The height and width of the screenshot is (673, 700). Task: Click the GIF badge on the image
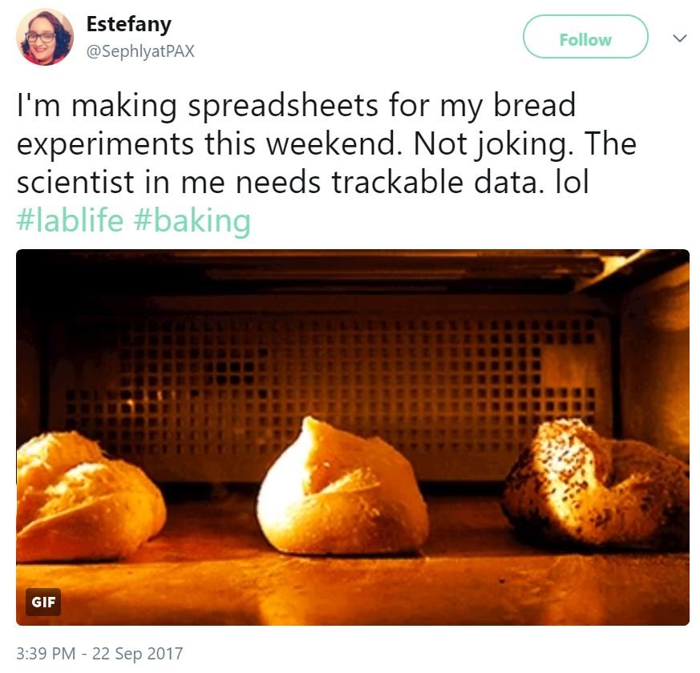[x=43, y=602]
